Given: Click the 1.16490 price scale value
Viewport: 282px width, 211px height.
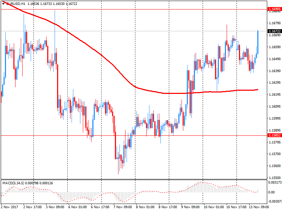Looking at the screenshot, I should pyautogui.click(x=275, y=59).
